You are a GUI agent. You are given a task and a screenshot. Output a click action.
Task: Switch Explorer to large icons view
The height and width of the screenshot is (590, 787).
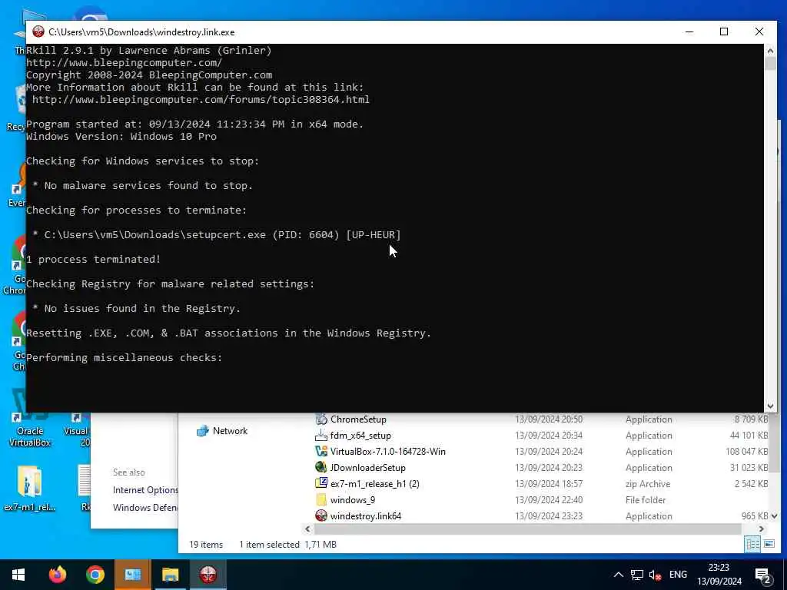pos(769,545)
